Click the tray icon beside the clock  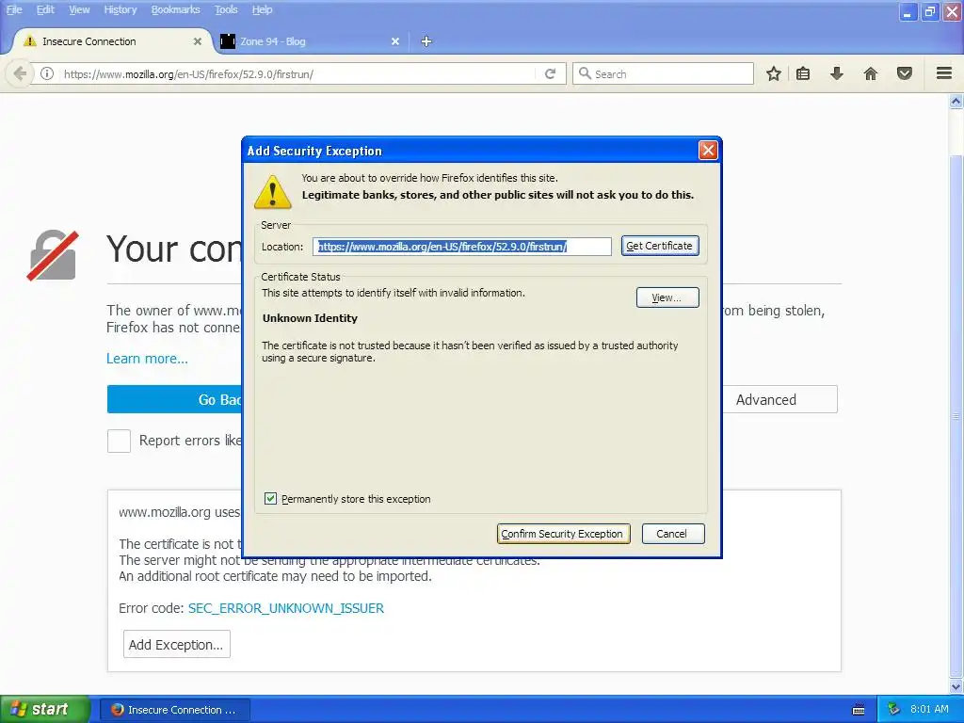pos(893,709)
